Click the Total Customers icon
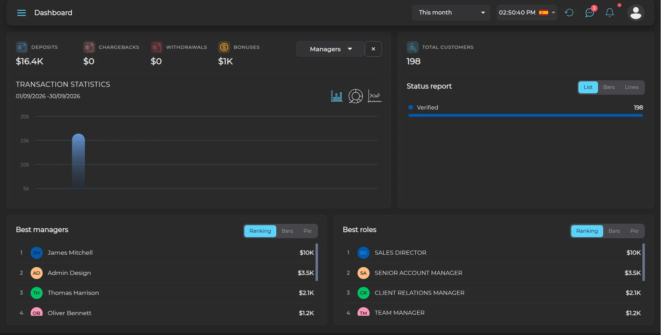 tap(413, 47)
